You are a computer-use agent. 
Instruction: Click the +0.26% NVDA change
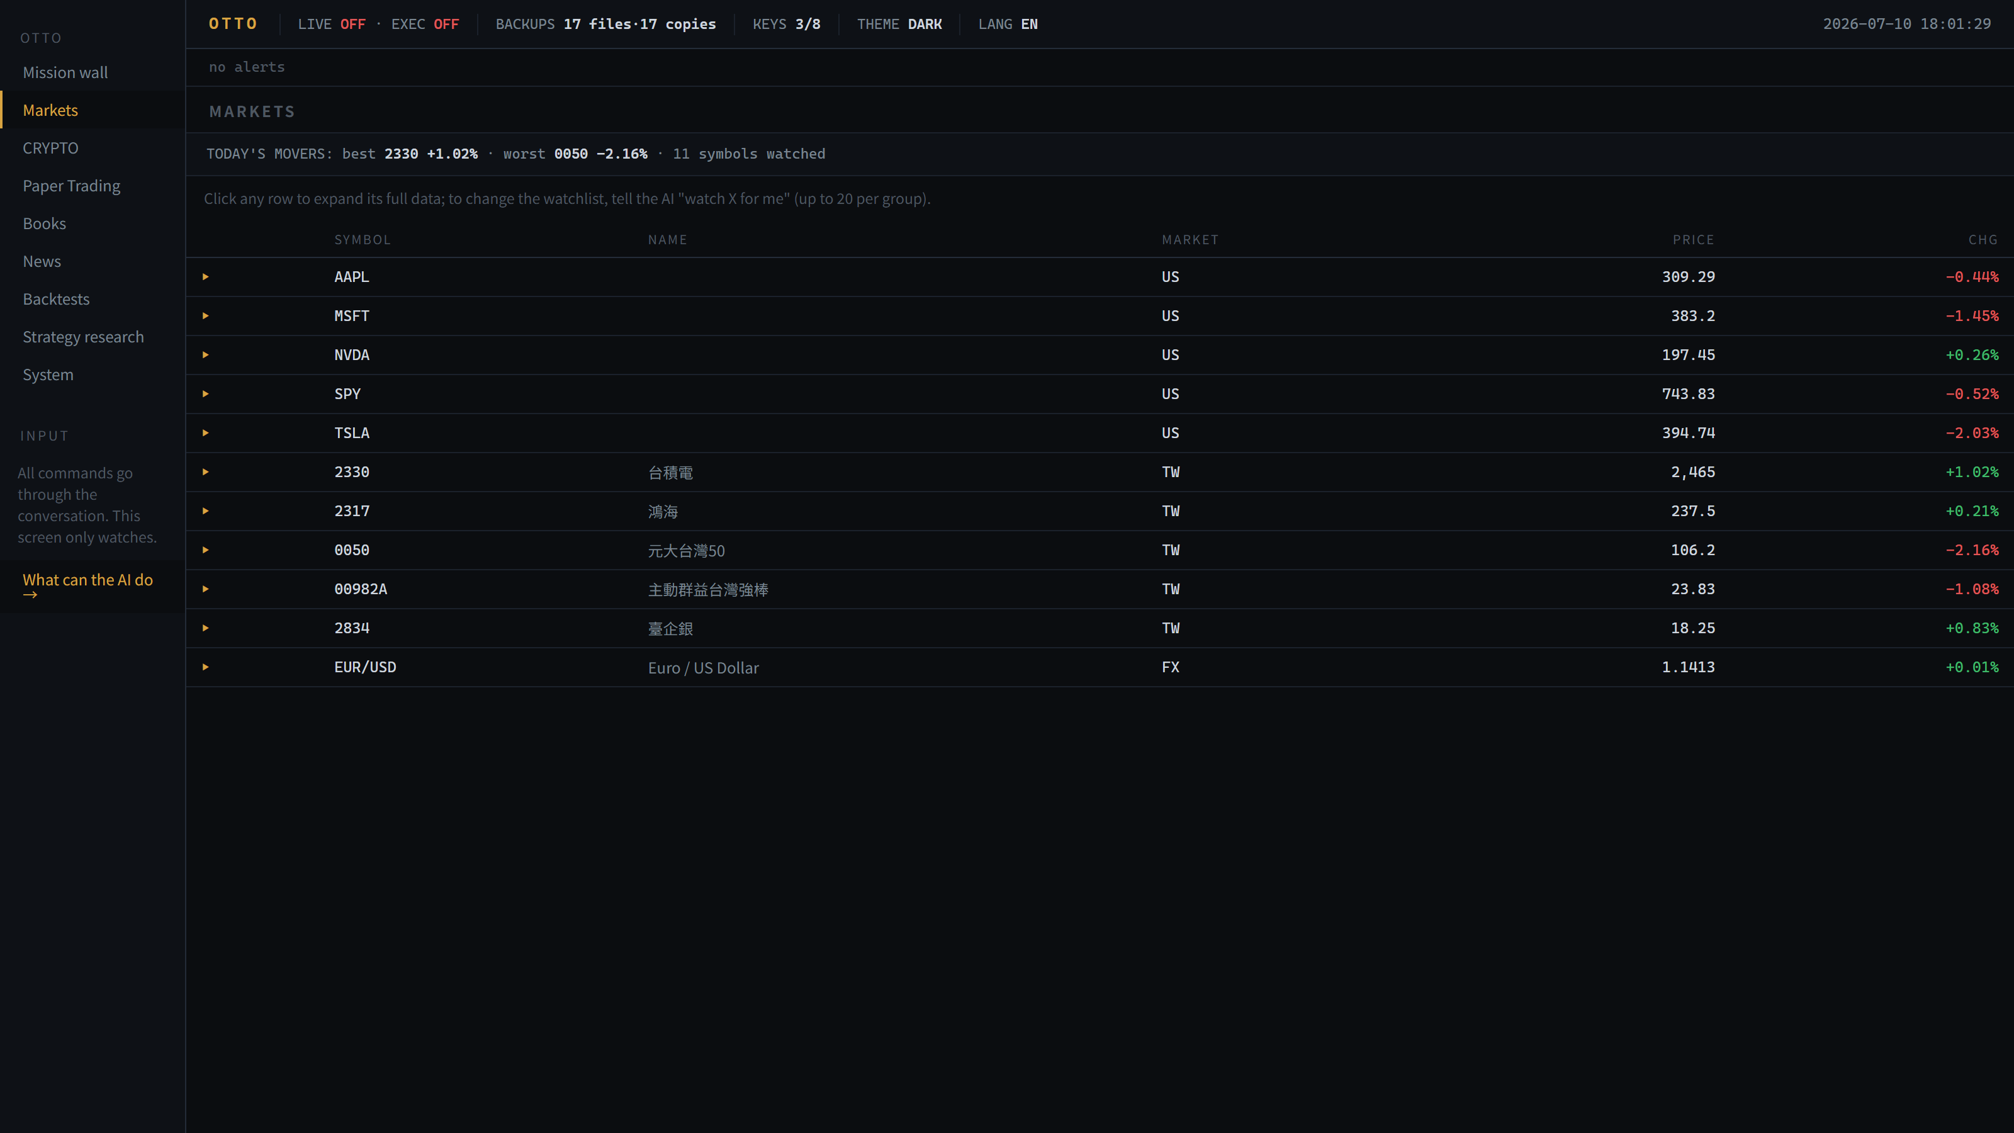[x=1972, y=355]
